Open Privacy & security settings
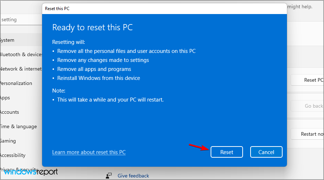 [19, 169]
